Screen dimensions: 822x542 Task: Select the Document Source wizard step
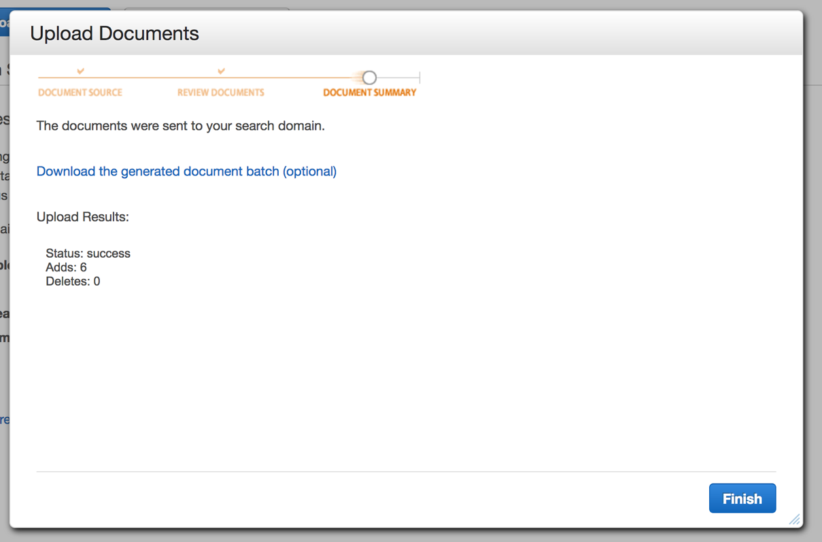click(x=80, y=92)
